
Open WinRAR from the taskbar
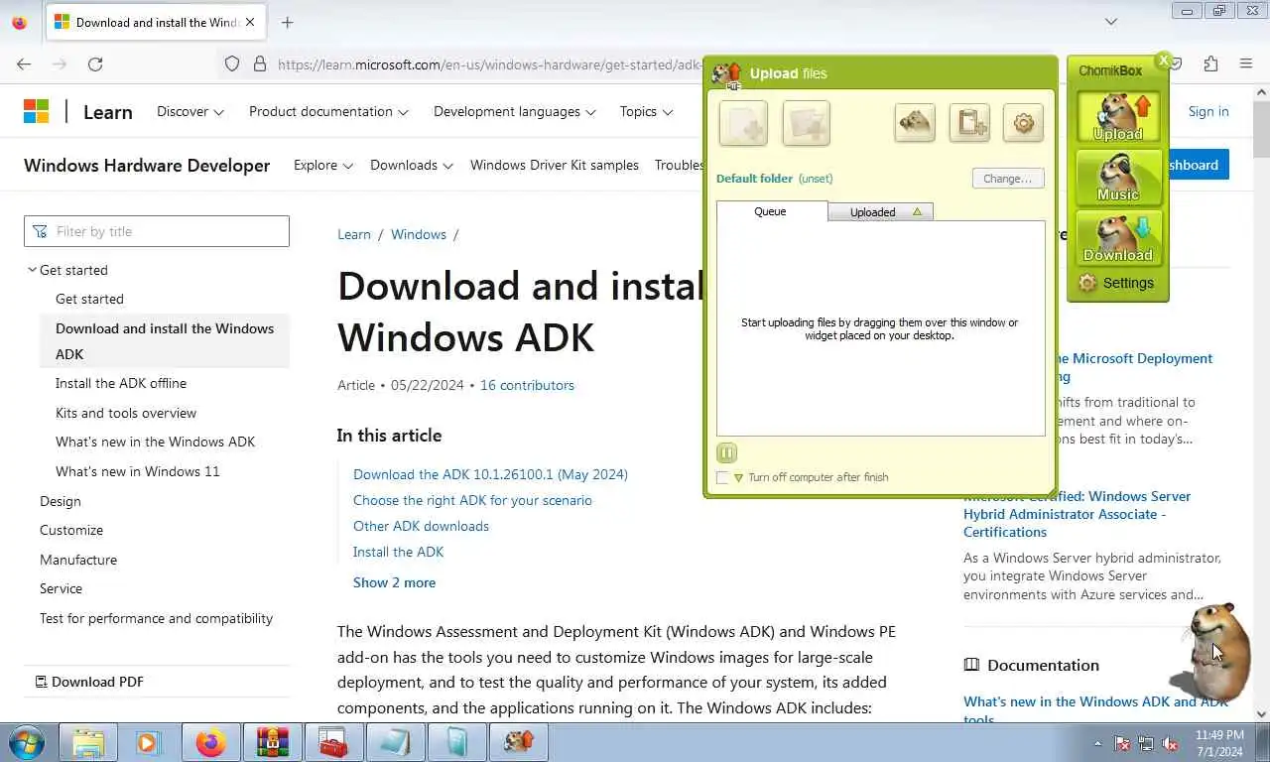coord(273,742)
